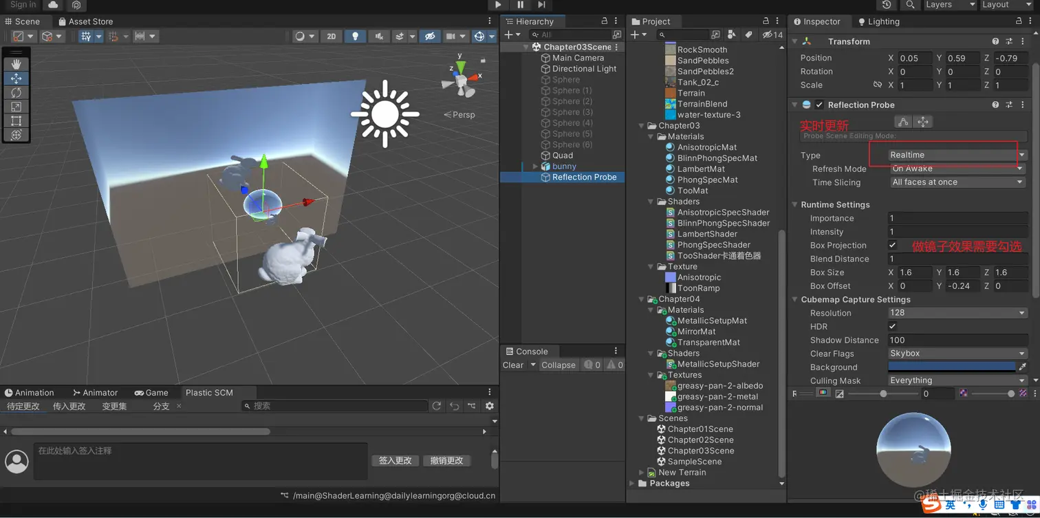Click the Sign in button

pos(23,5)
